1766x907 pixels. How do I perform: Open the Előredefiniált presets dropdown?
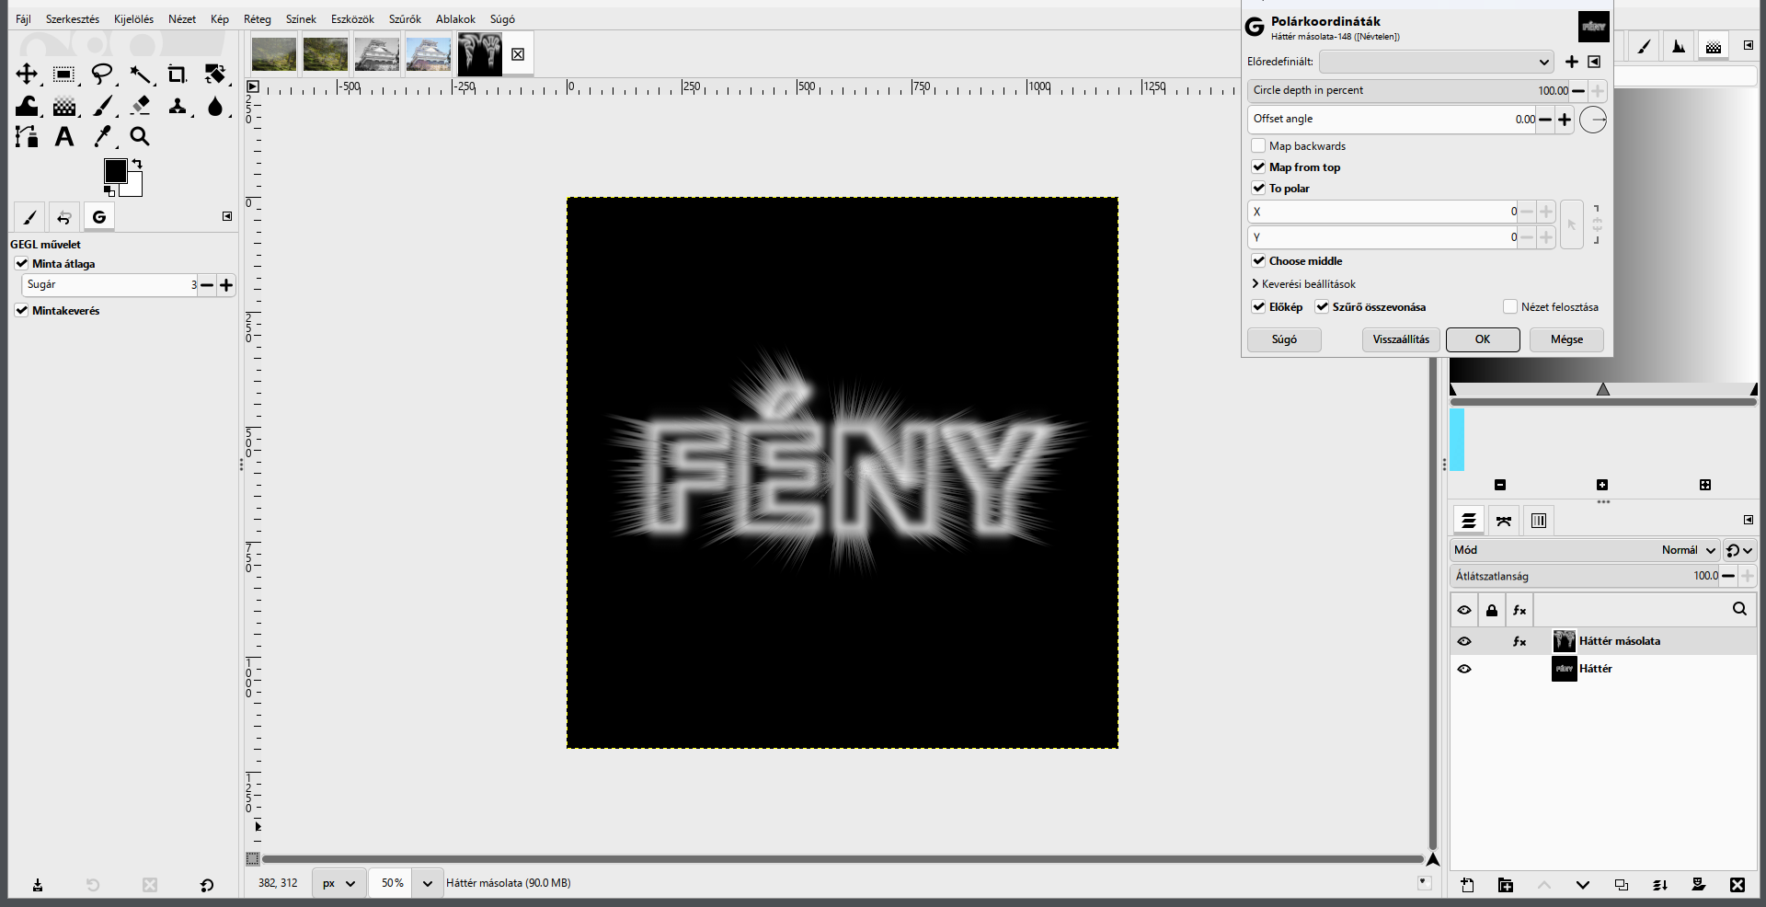1437,62
